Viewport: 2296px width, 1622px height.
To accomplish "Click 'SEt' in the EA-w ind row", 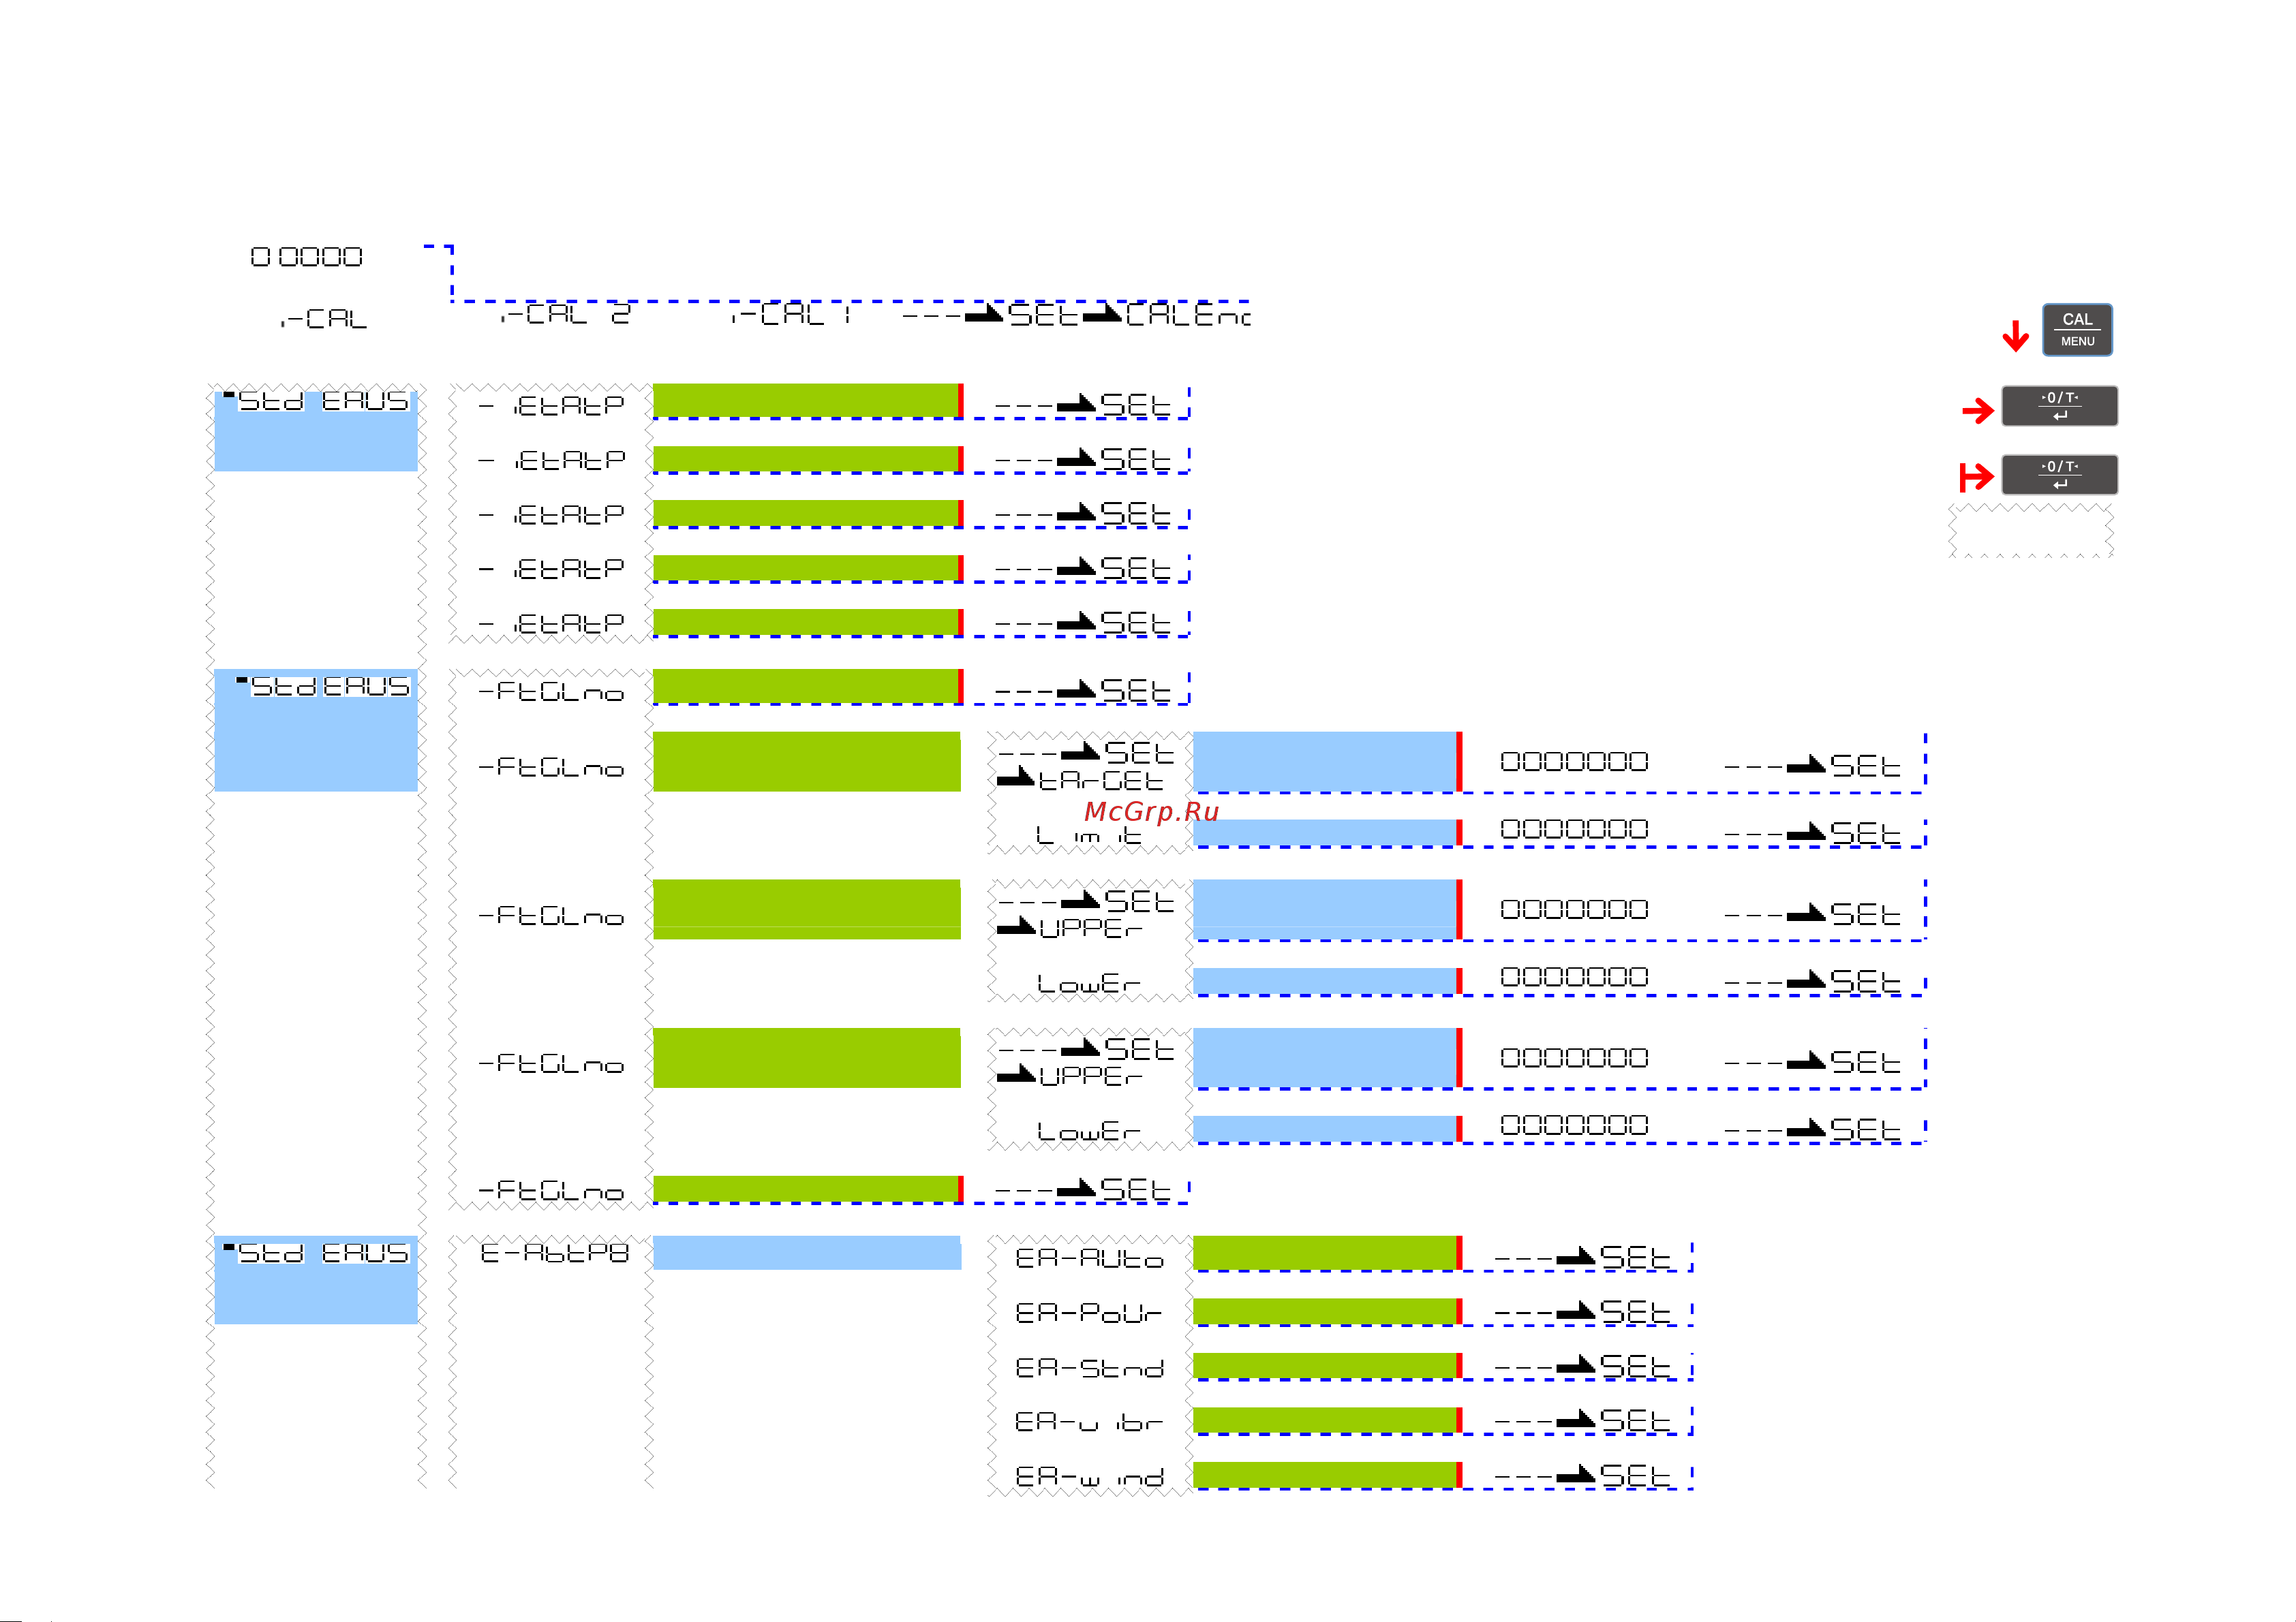I will tap(1635, 1475).
